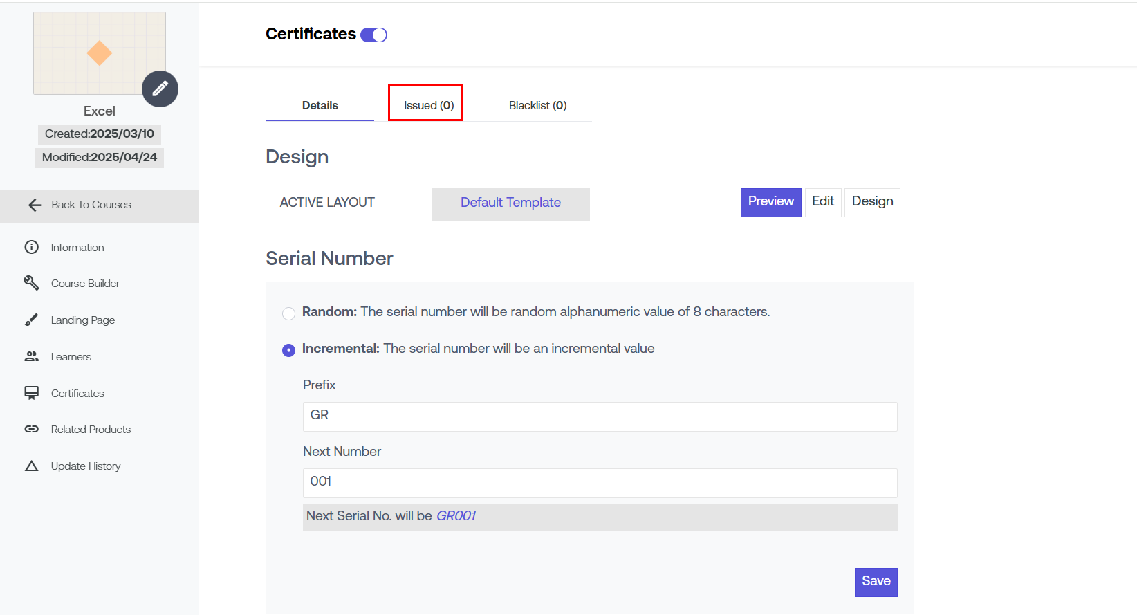Select the Random serial number option
Viewport: 1137px width, 615px height.
tap(288, 313)
